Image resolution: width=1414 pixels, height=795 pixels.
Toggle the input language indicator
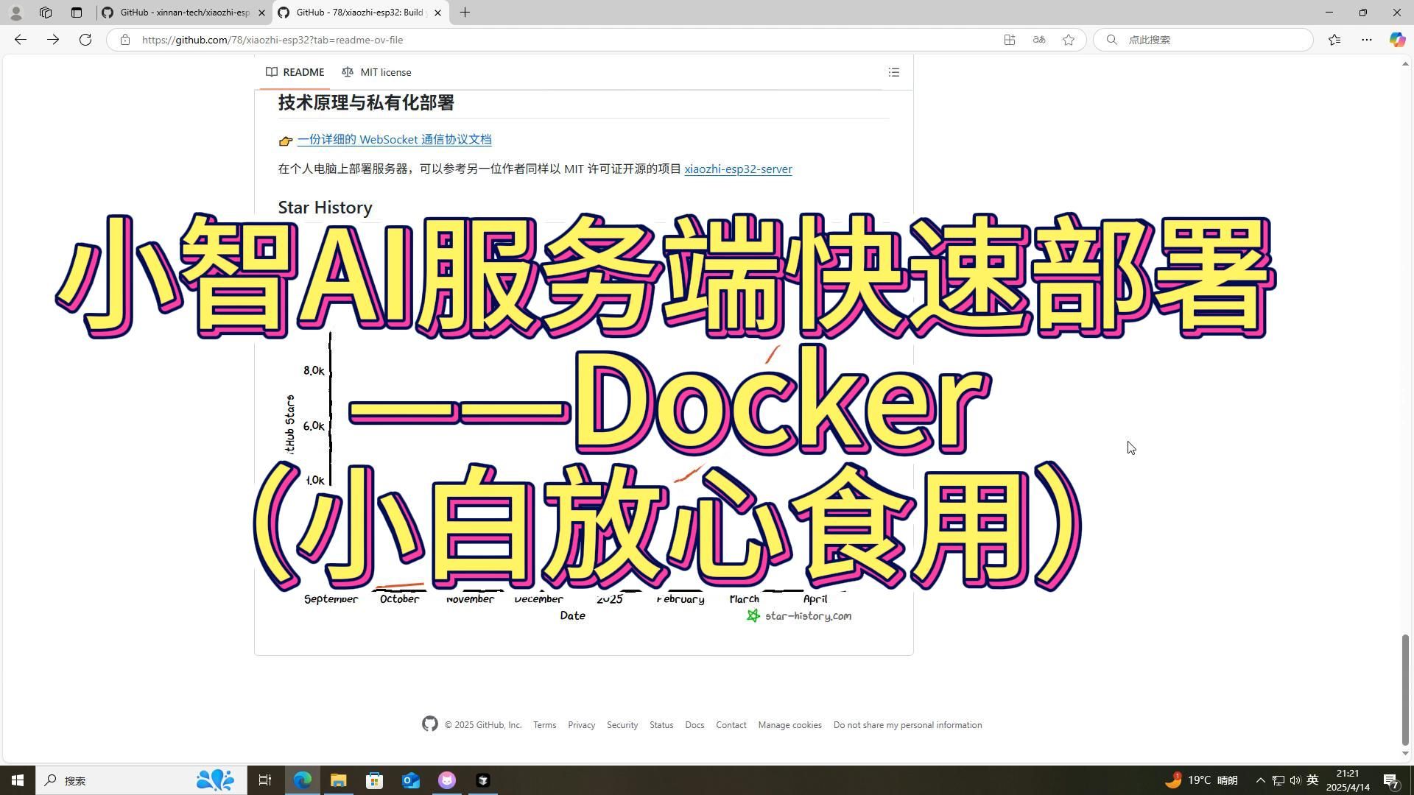[1312, 780]
